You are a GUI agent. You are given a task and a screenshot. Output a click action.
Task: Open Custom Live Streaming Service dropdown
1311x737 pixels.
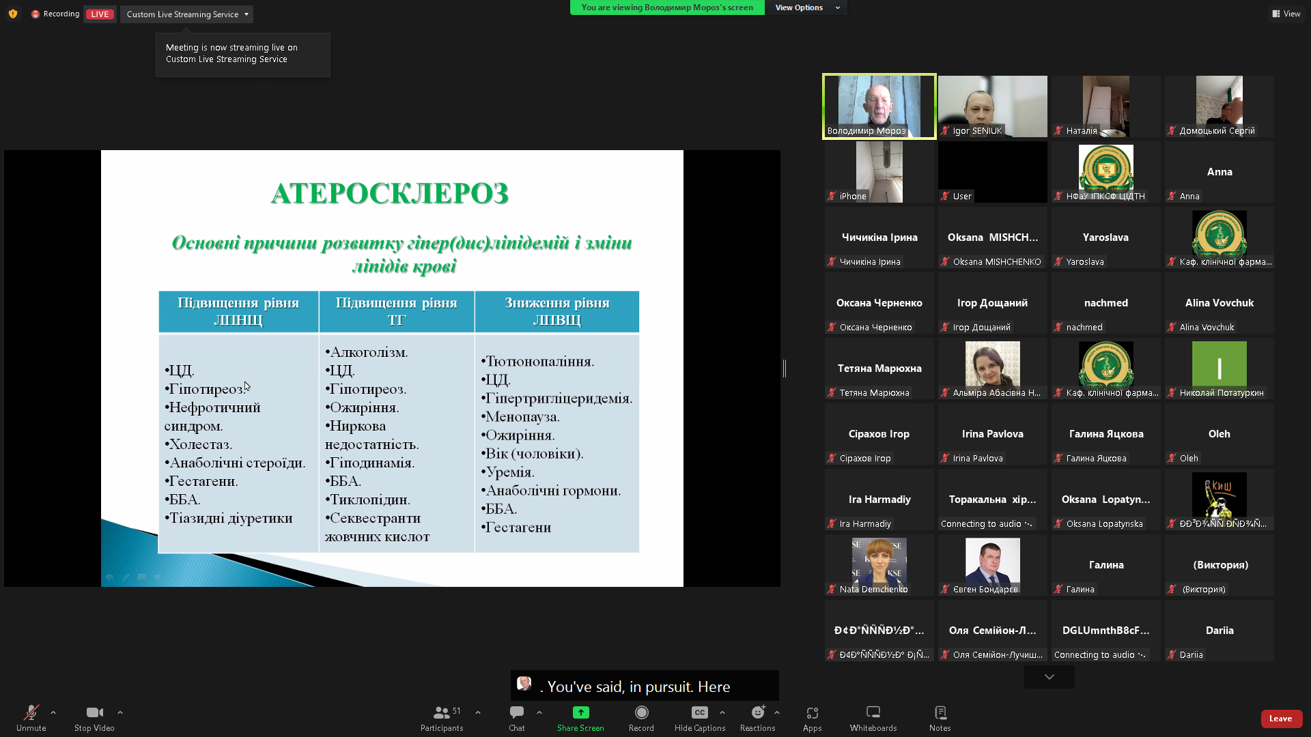point(186,14)
